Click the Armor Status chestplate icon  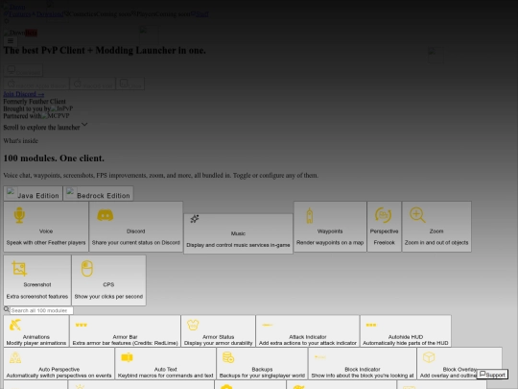click(193, 325)
